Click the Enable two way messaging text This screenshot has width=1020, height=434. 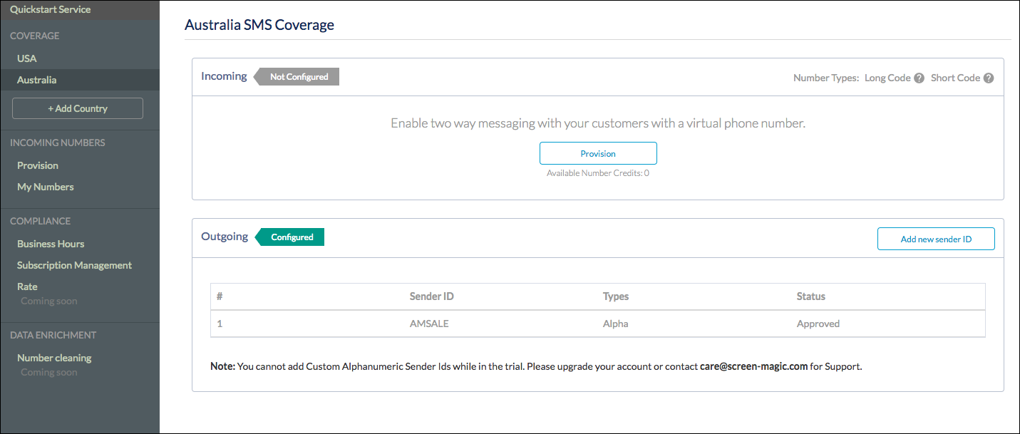coord(598,123)
